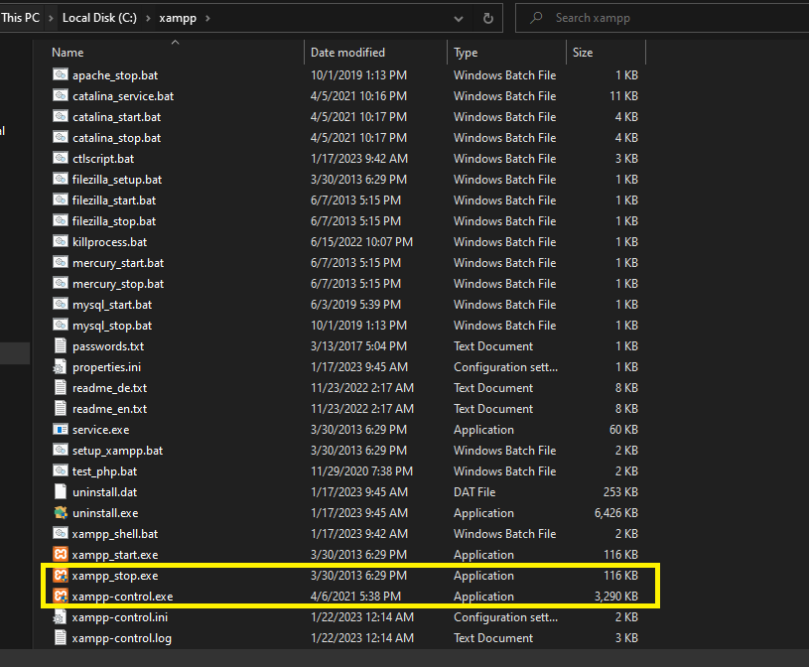The image size is (809, 667).
Task: Click the test_php.bat batch icon
Action: [61, 471]
